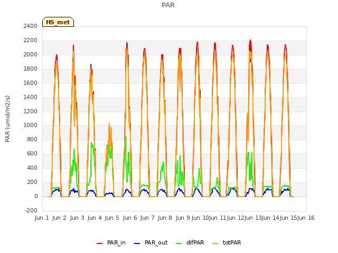Click the 1600 y-axis tick value
Screen dimensions: 338x253
click(31, 83)
